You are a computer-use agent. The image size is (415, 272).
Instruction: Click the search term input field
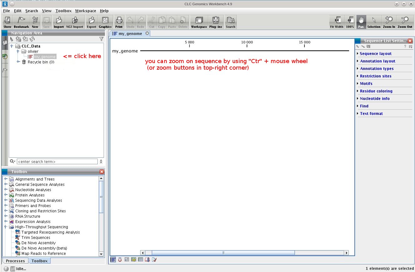[x=57, y=162]
